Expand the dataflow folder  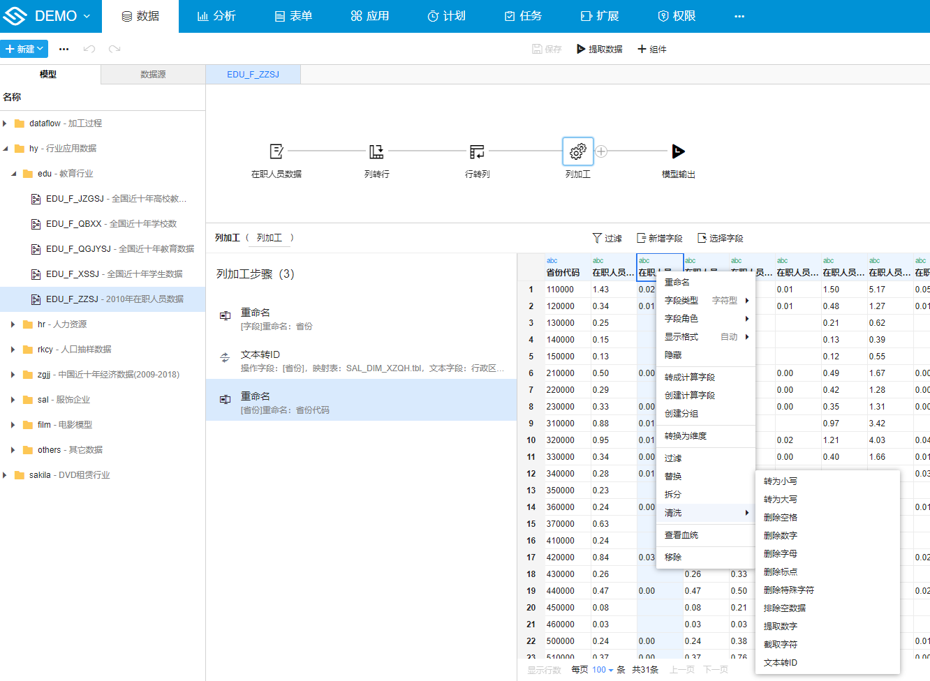pos(6,124)
